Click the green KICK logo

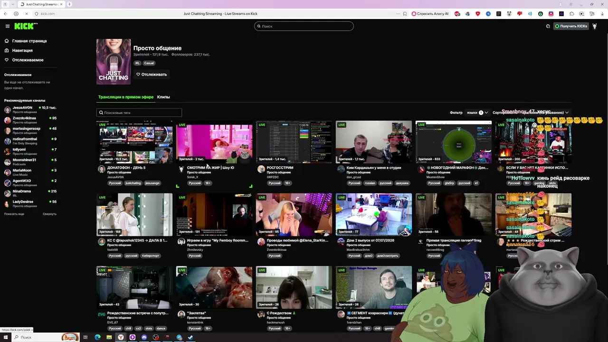24,26
